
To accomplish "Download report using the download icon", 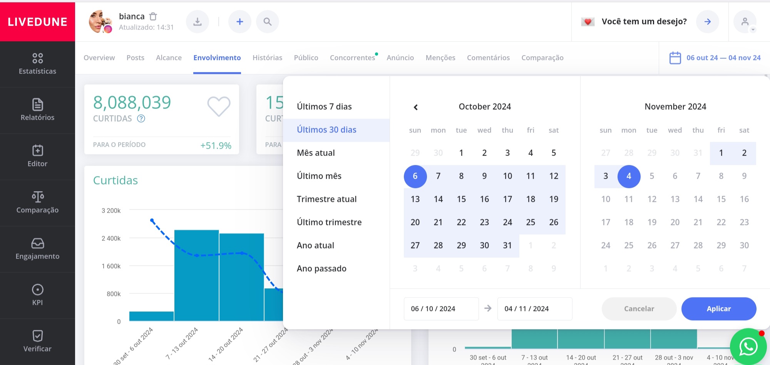I will pyautogui.click(x=198, y=22).
